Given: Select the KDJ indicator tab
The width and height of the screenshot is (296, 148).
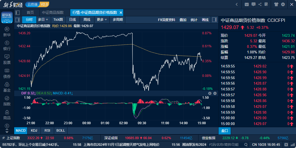Looking at the screenshot, I should [34, 130].
